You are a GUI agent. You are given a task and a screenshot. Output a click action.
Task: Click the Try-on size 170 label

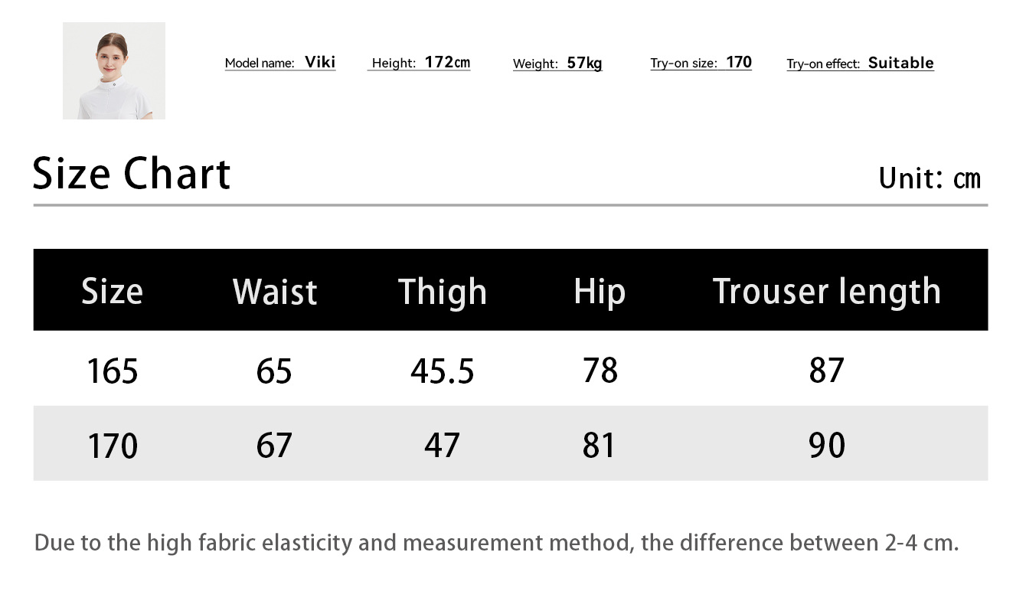(x=701, y=63)
